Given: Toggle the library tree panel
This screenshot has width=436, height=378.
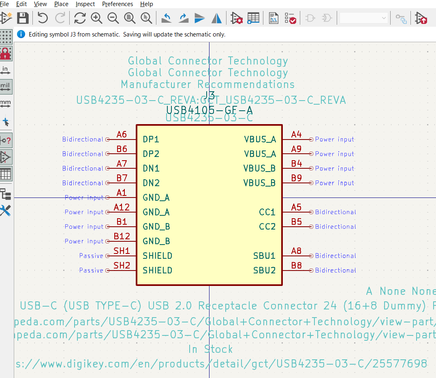Looking at the screenshot, I should pos(6,194).
